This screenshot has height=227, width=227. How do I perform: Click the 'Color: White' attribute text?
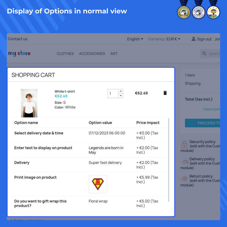(65, 107)
